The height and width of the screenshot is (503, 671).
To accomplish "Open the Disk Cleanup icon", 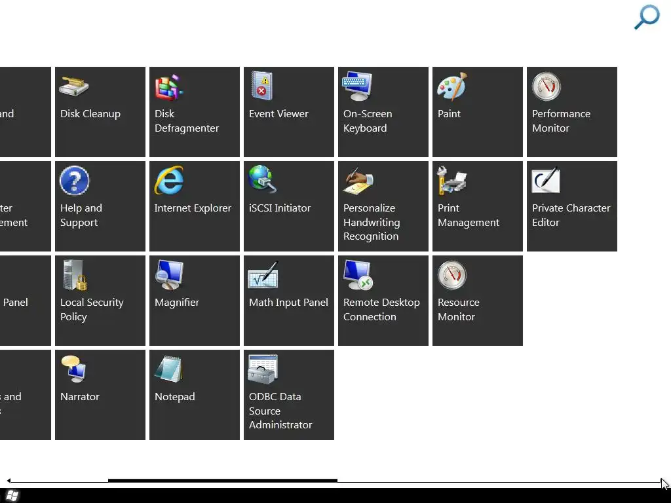I will [x=74, y=86].
